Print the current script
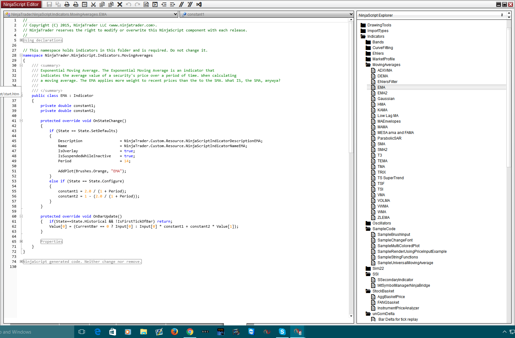The height and width of the screenshot is (338, 515). click(67, 4)
